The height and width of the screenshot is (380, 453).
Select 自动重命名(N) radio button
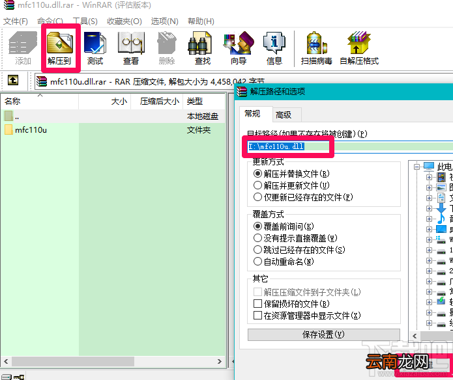(257, 261)
